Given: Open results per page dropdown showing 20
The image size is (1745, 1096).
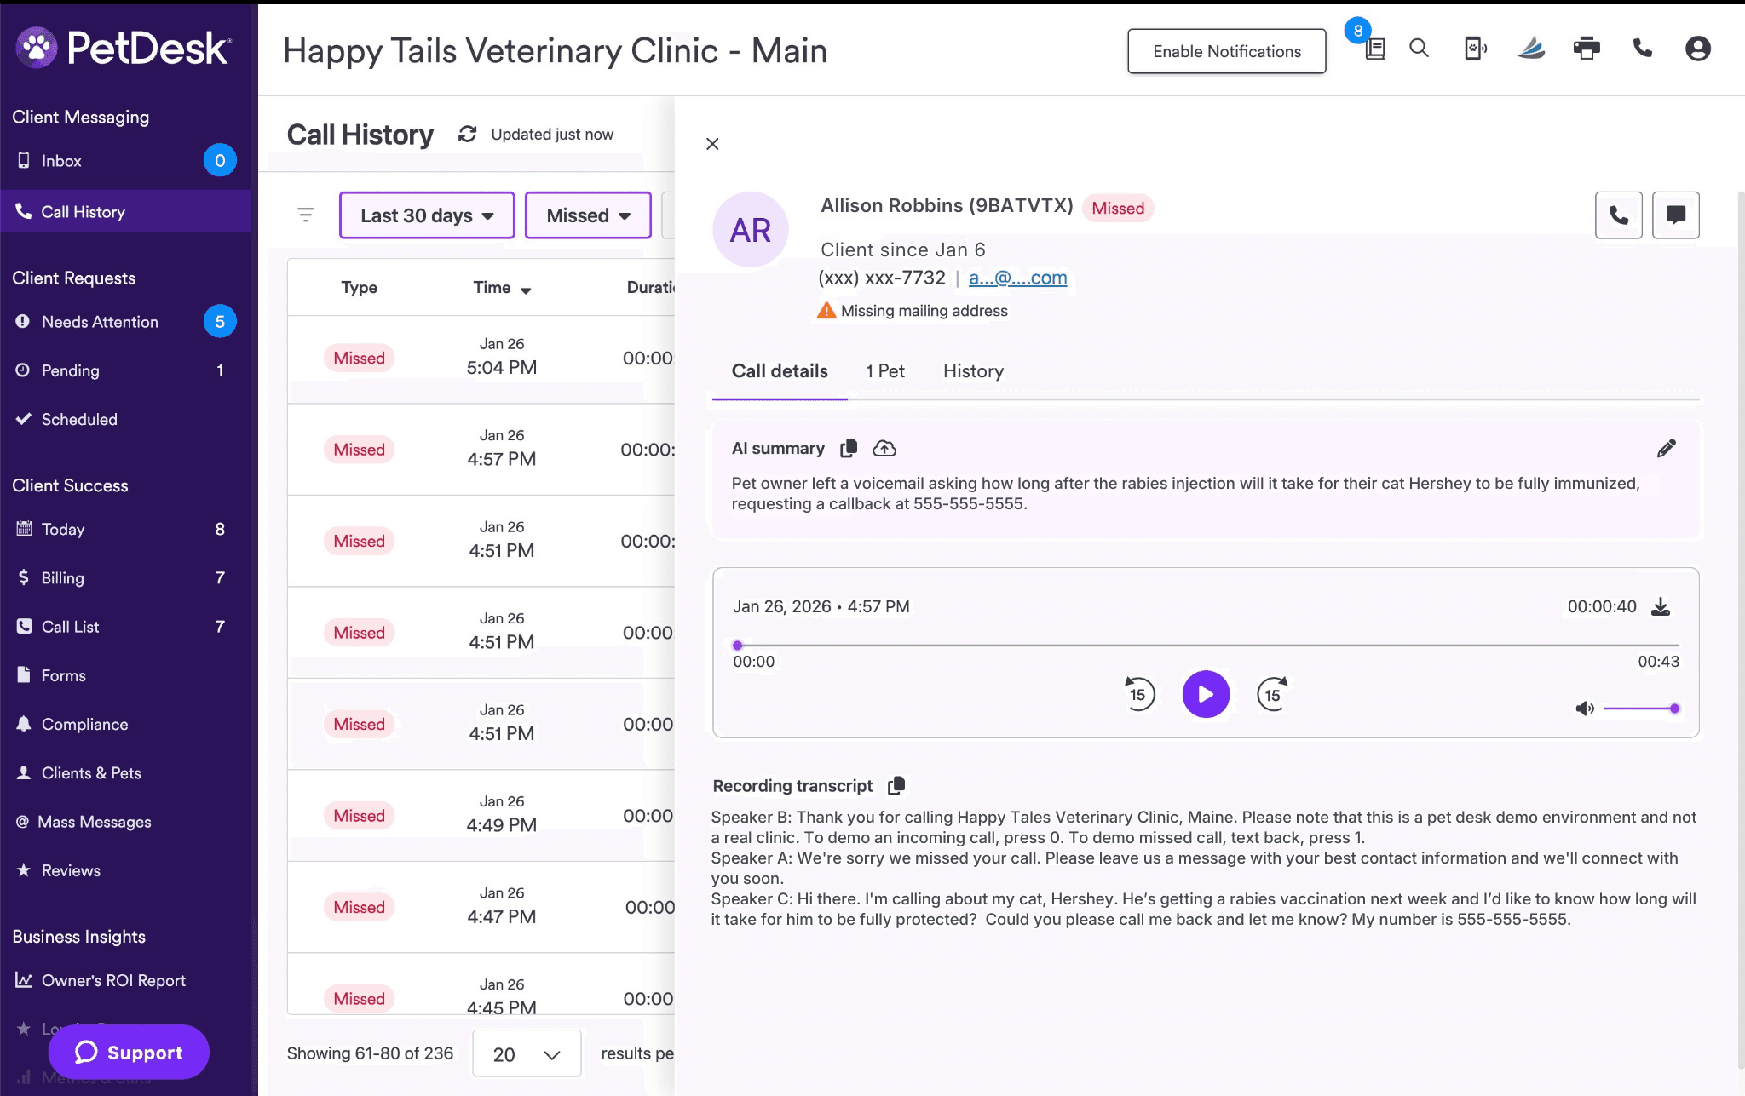Looking at the screenshot, I should (x=527, y=1054).
